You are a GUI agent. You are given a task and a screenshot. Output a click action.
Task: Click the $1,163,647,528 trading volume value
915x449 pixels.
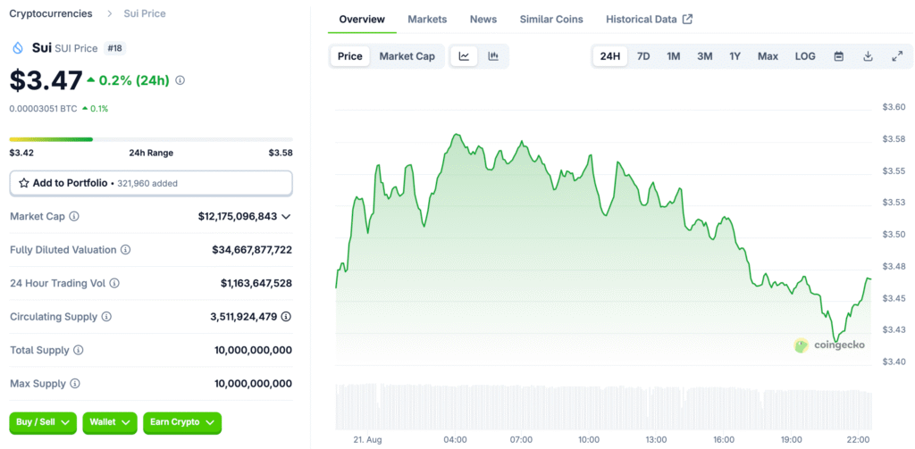click(x=256, y=283)
